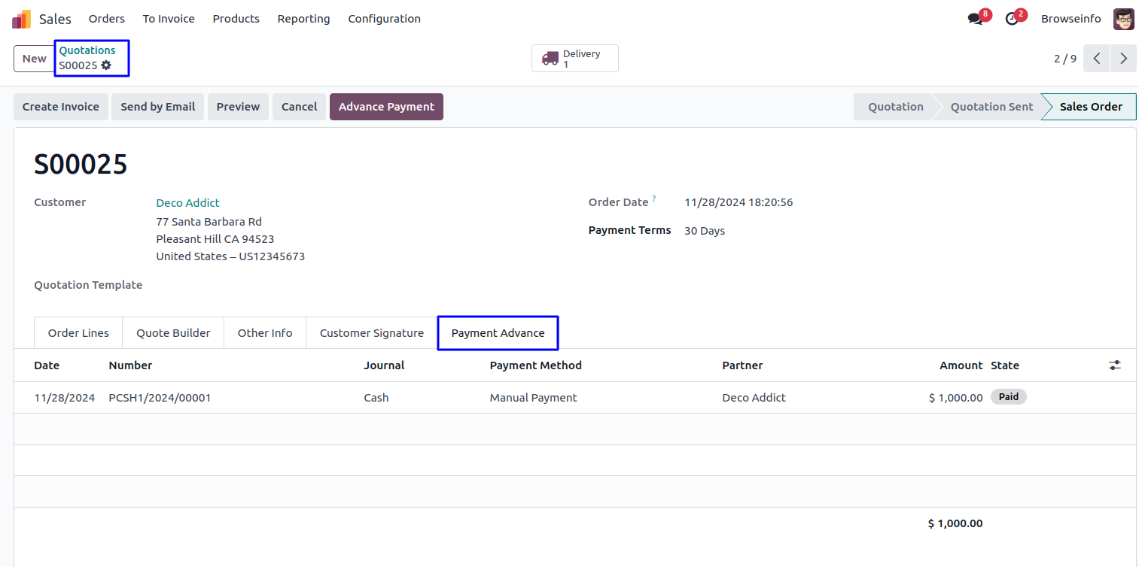Image resolution: width=1139 pixels, height=567 pixels.
Task: Open column options adjust icon
Action: 1114,365
